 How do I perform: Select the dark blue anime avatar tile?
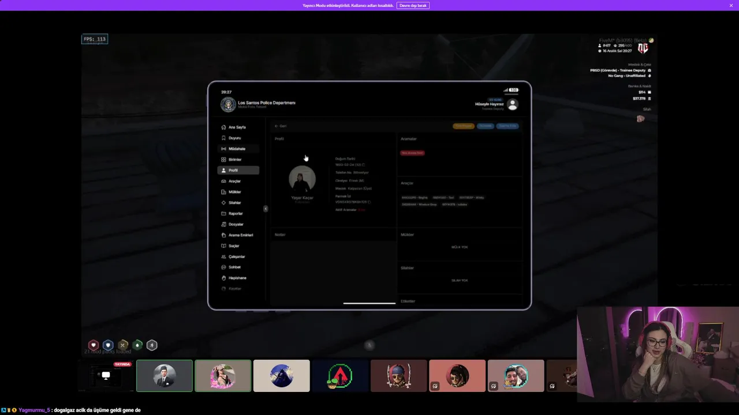[282, 376]
